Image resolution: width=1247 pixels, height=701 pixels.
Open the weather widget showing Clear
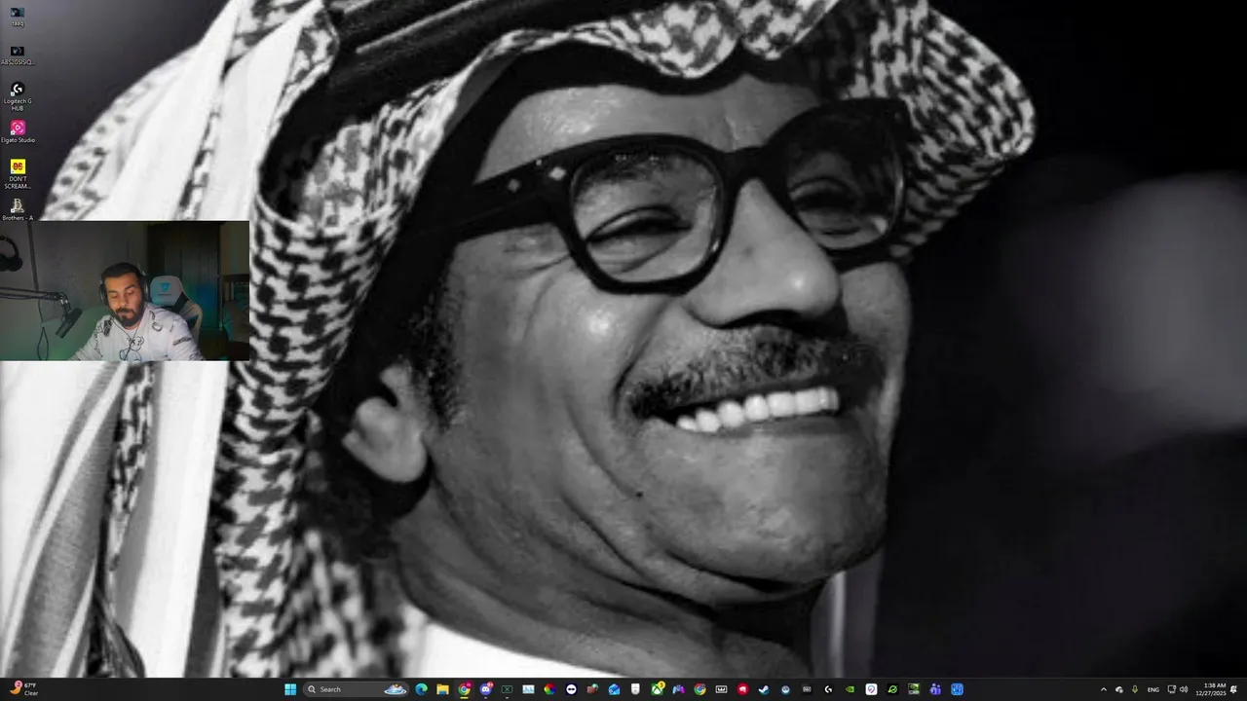23,689
